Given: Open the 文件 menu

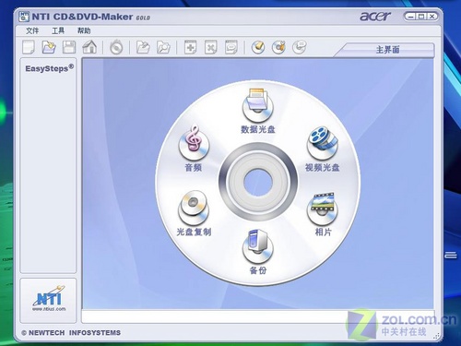Looking at the screenshot, I should [32, 30].
